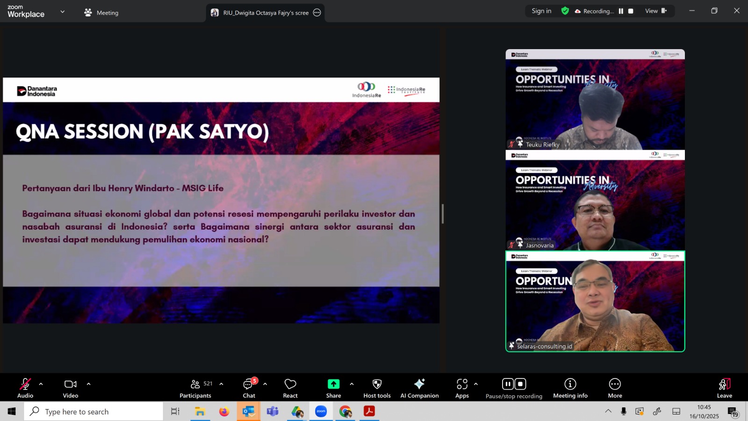Viewport: 748px width, 421px height.
Task: Click the Sign in button
Action: tap(541, 11)
